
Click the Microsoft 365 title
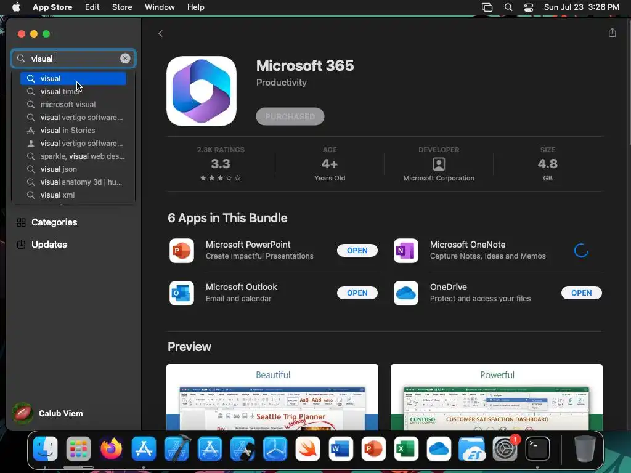coord(305,65)
